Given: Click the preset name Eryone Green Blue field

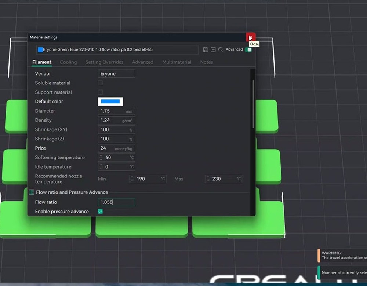Looking at the screenshot, I should pos(117,49).
